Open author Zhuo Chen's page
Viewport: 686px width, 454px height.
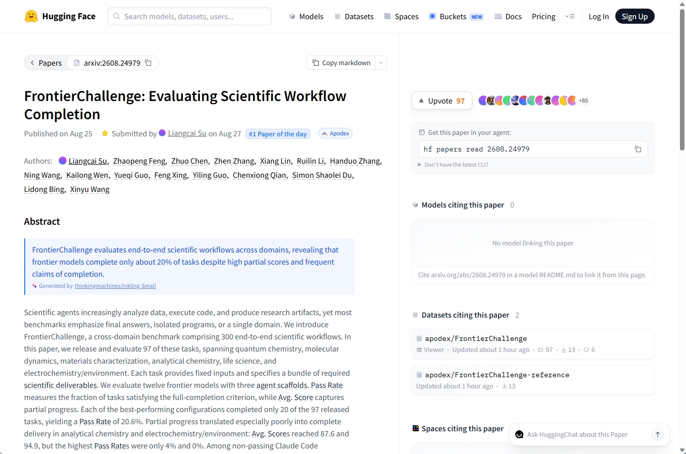point(189,161)
